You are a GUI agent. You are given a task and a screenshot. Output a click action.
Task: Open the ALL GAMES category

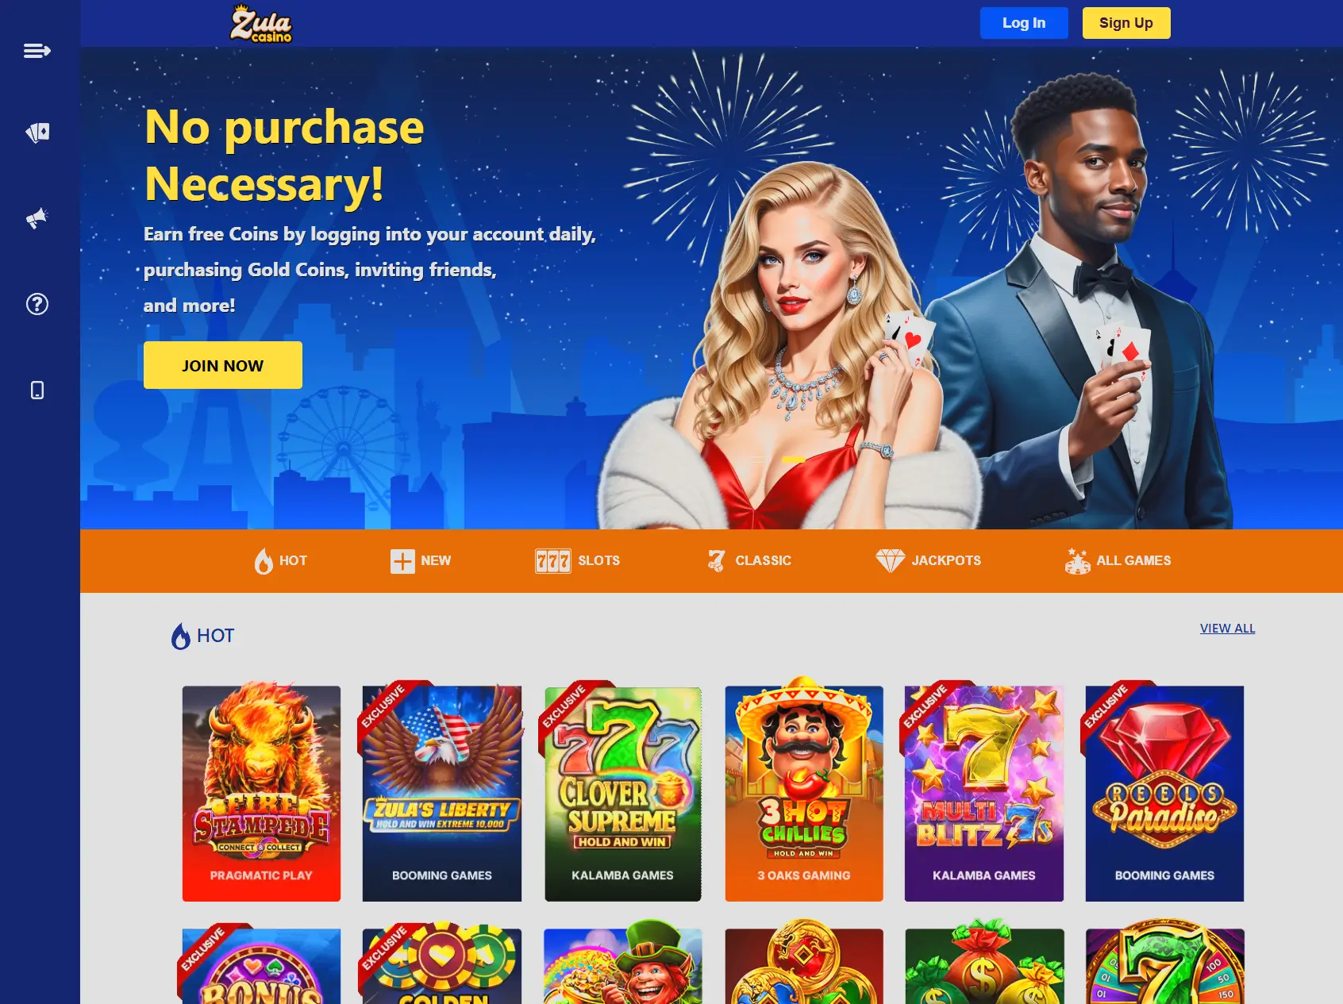pos(1118,560)
